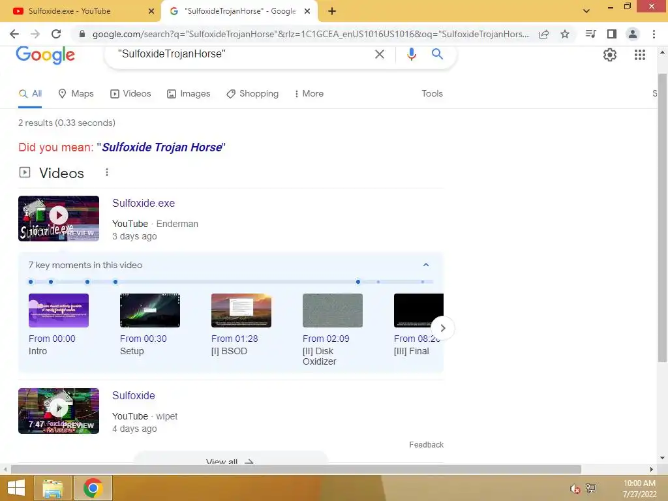Click Chrome icon in the taskbar

[x=93, y=488]
